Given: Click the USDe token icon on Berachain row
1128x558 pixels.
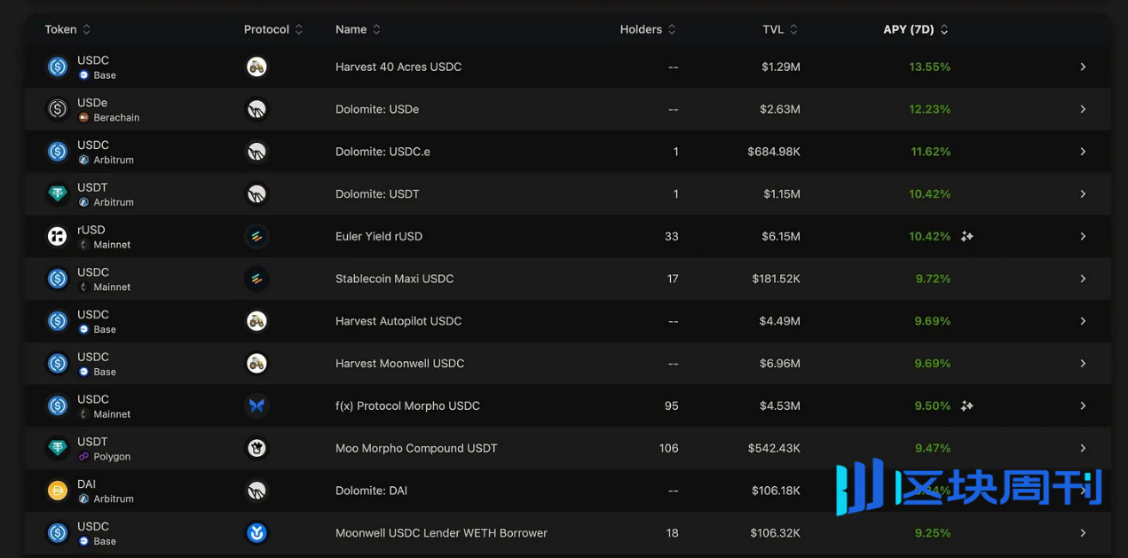Looking at the screenshot, I should (x=58, y=109).
